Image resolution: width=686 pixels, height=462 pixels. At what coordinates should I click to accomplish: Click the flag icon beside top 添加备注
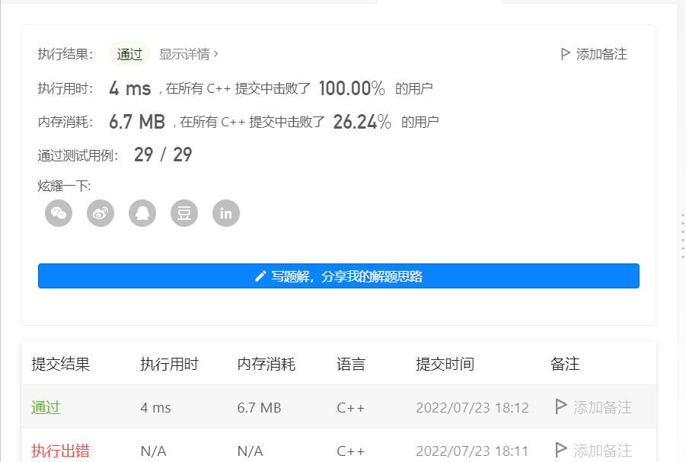click(x=565, y=54)
